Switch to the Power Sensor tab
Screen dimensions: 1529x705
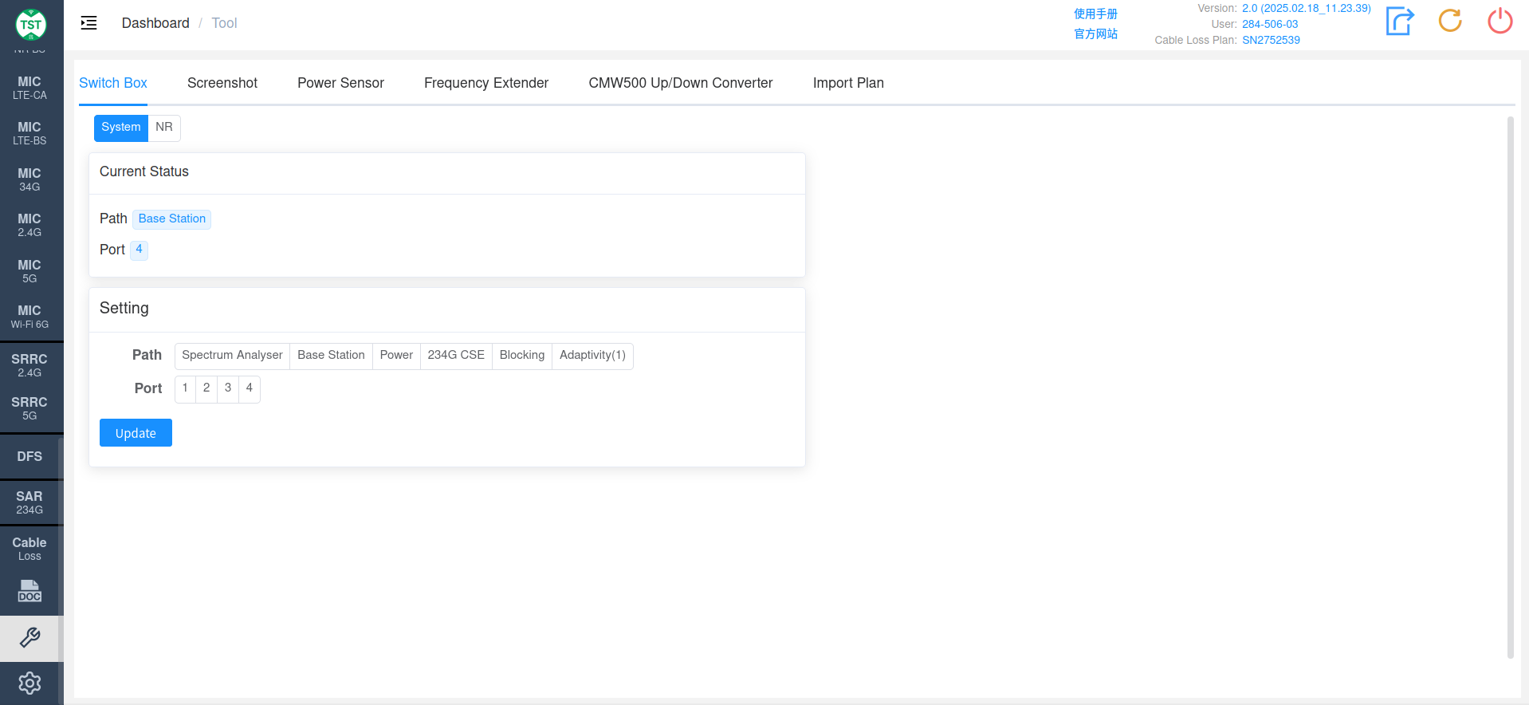[340, 83]
